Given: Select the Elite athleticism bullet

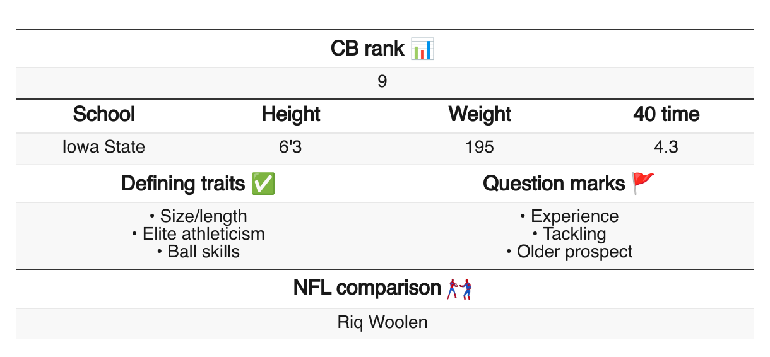Looking at the screenshot, I should point(199,234).
